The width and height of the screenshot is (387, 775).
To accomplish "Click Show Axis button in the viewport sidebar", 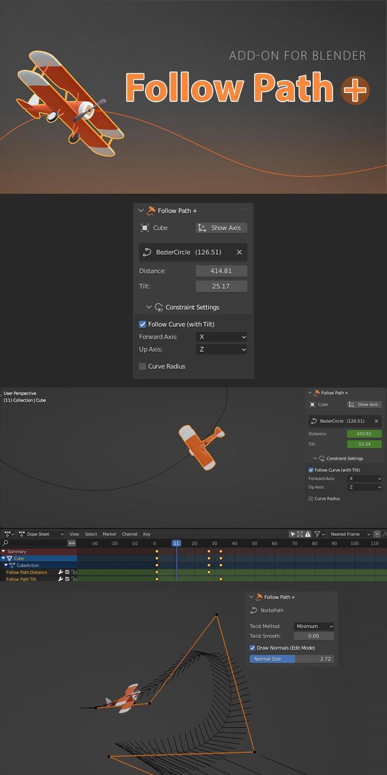I will click(364, 404).
